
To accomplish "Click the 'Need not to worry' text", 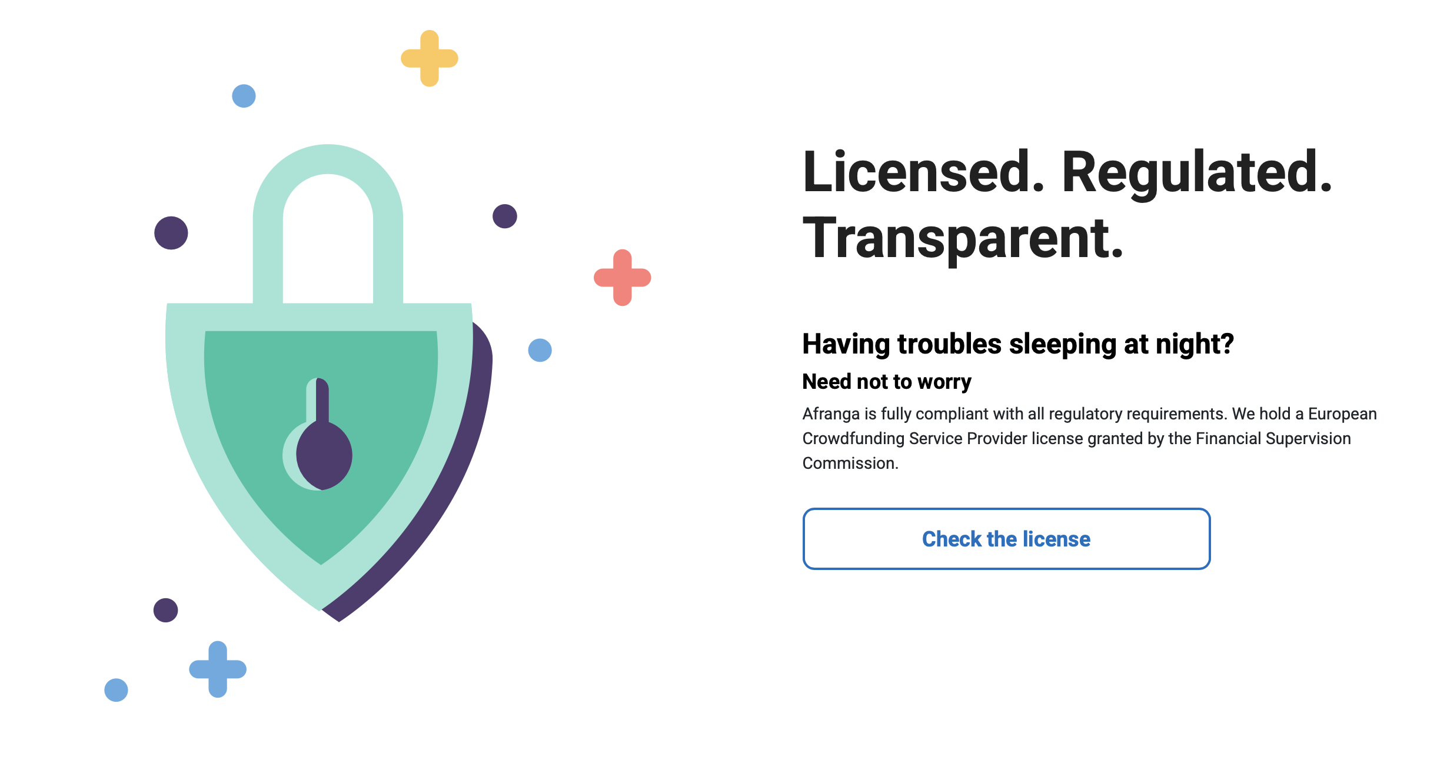I will point(886,382).
